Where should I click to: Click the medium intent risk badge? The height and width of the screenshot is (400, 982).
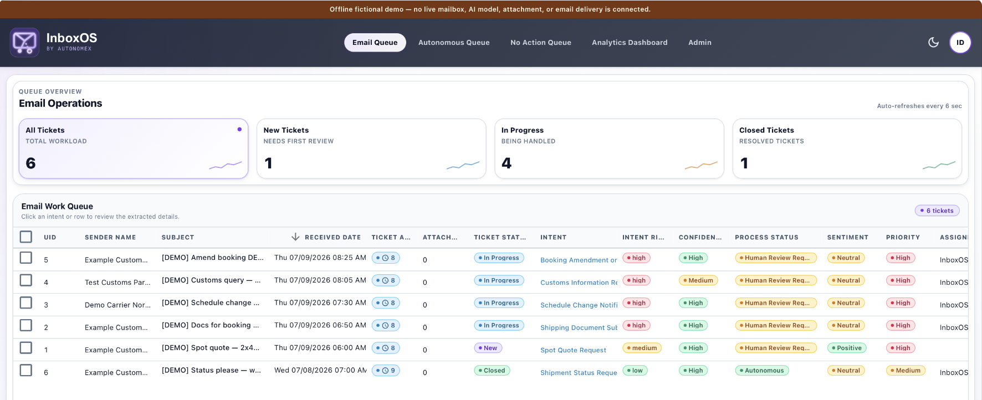[x=642, y=348]
